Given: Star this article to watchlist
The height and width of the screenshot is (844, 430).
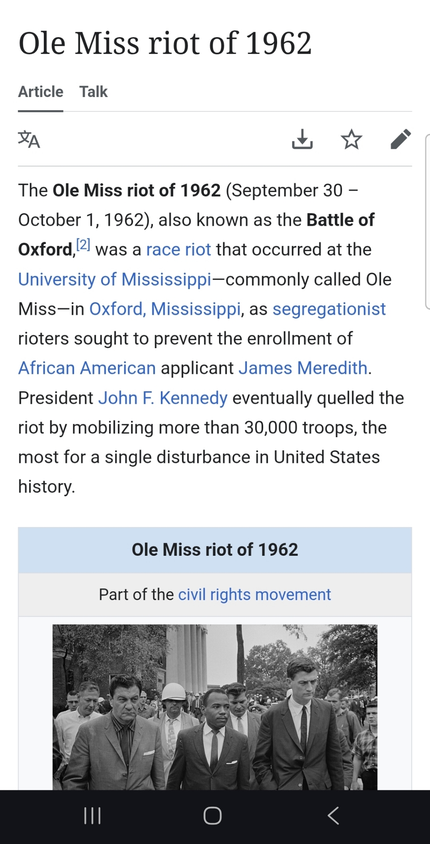Looking at the screenshot, I should click(x=351, y=140).
